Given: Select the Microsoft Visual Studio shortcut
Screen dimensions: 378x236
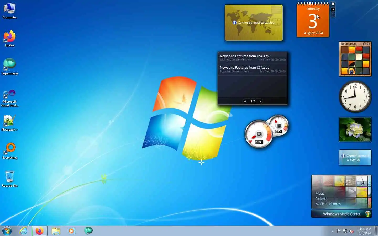Looking at the screenshot, I should 10,98.
